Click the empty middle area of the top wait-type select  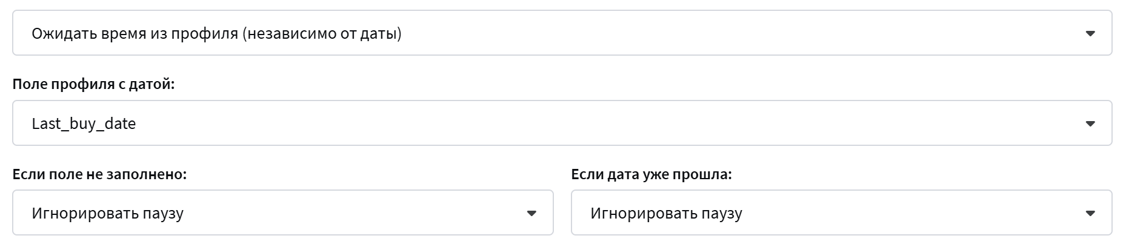tap(727, 33)
